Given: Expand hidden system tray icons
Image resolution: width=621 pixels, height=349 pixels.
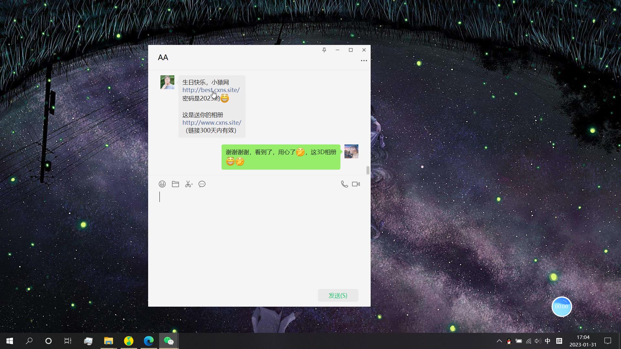Looking at the screenshot, I should click(499, 341).
